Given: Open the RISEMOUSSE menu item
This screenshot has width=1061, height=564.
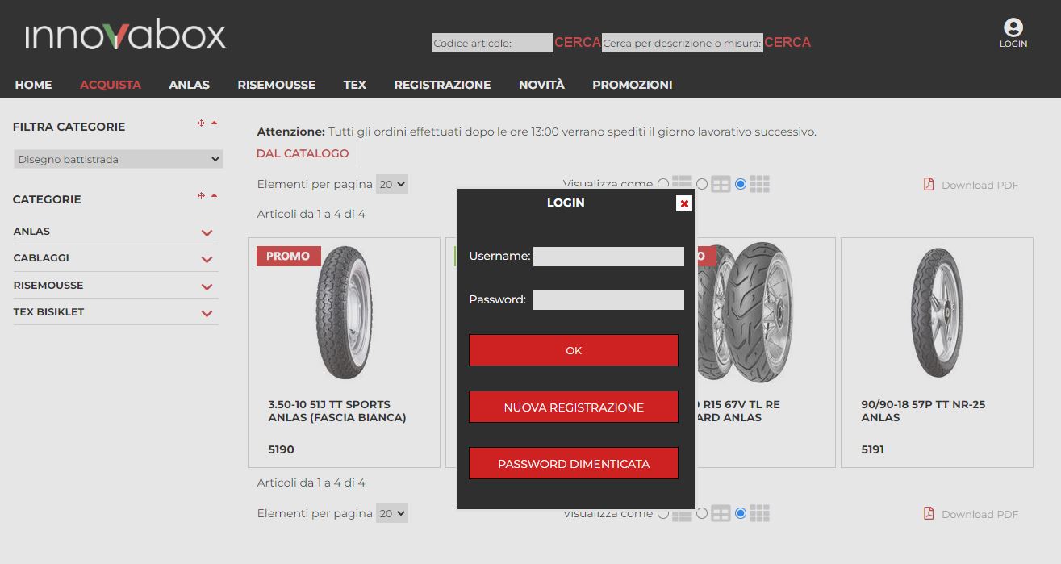Looking at the screenshot, I should click(x=277, y=85).
